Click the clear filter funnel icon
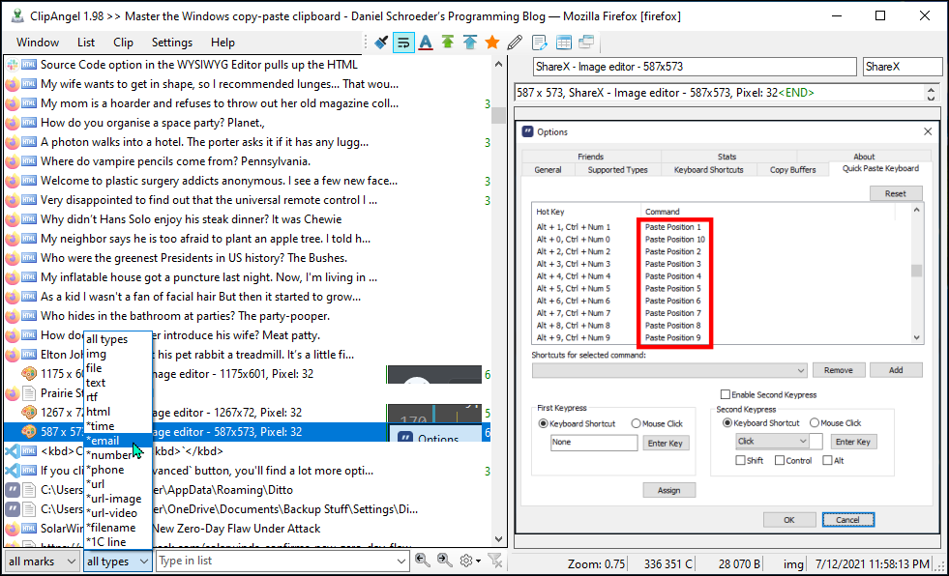This screenshot has height=576, width=949. pos(495,561)
